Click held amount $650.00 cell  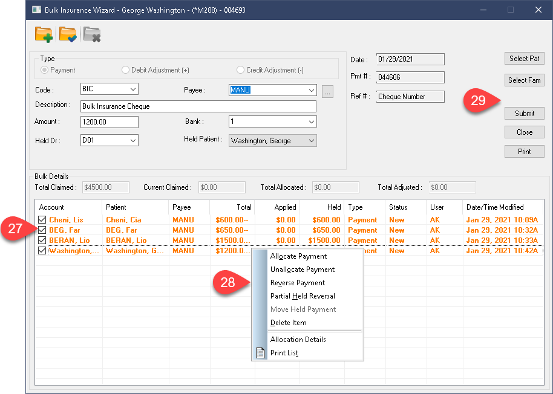326,230
